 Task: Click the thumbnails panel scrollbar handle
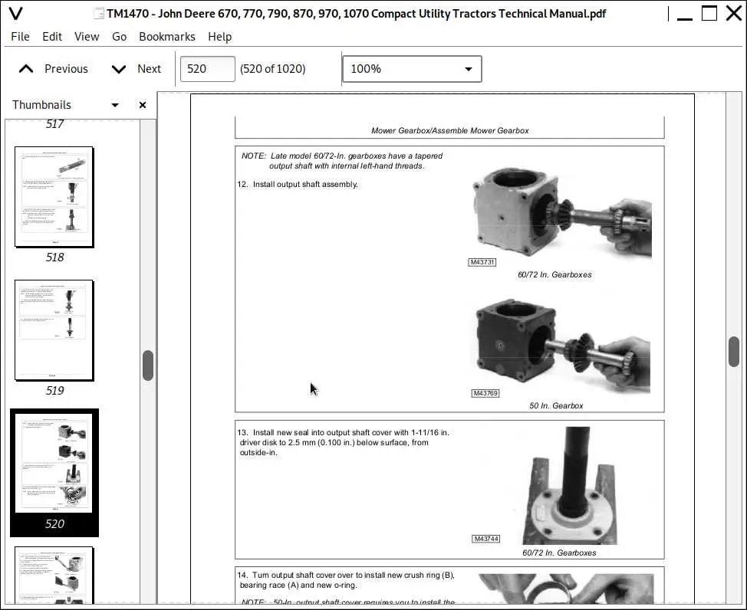[148, 366]
